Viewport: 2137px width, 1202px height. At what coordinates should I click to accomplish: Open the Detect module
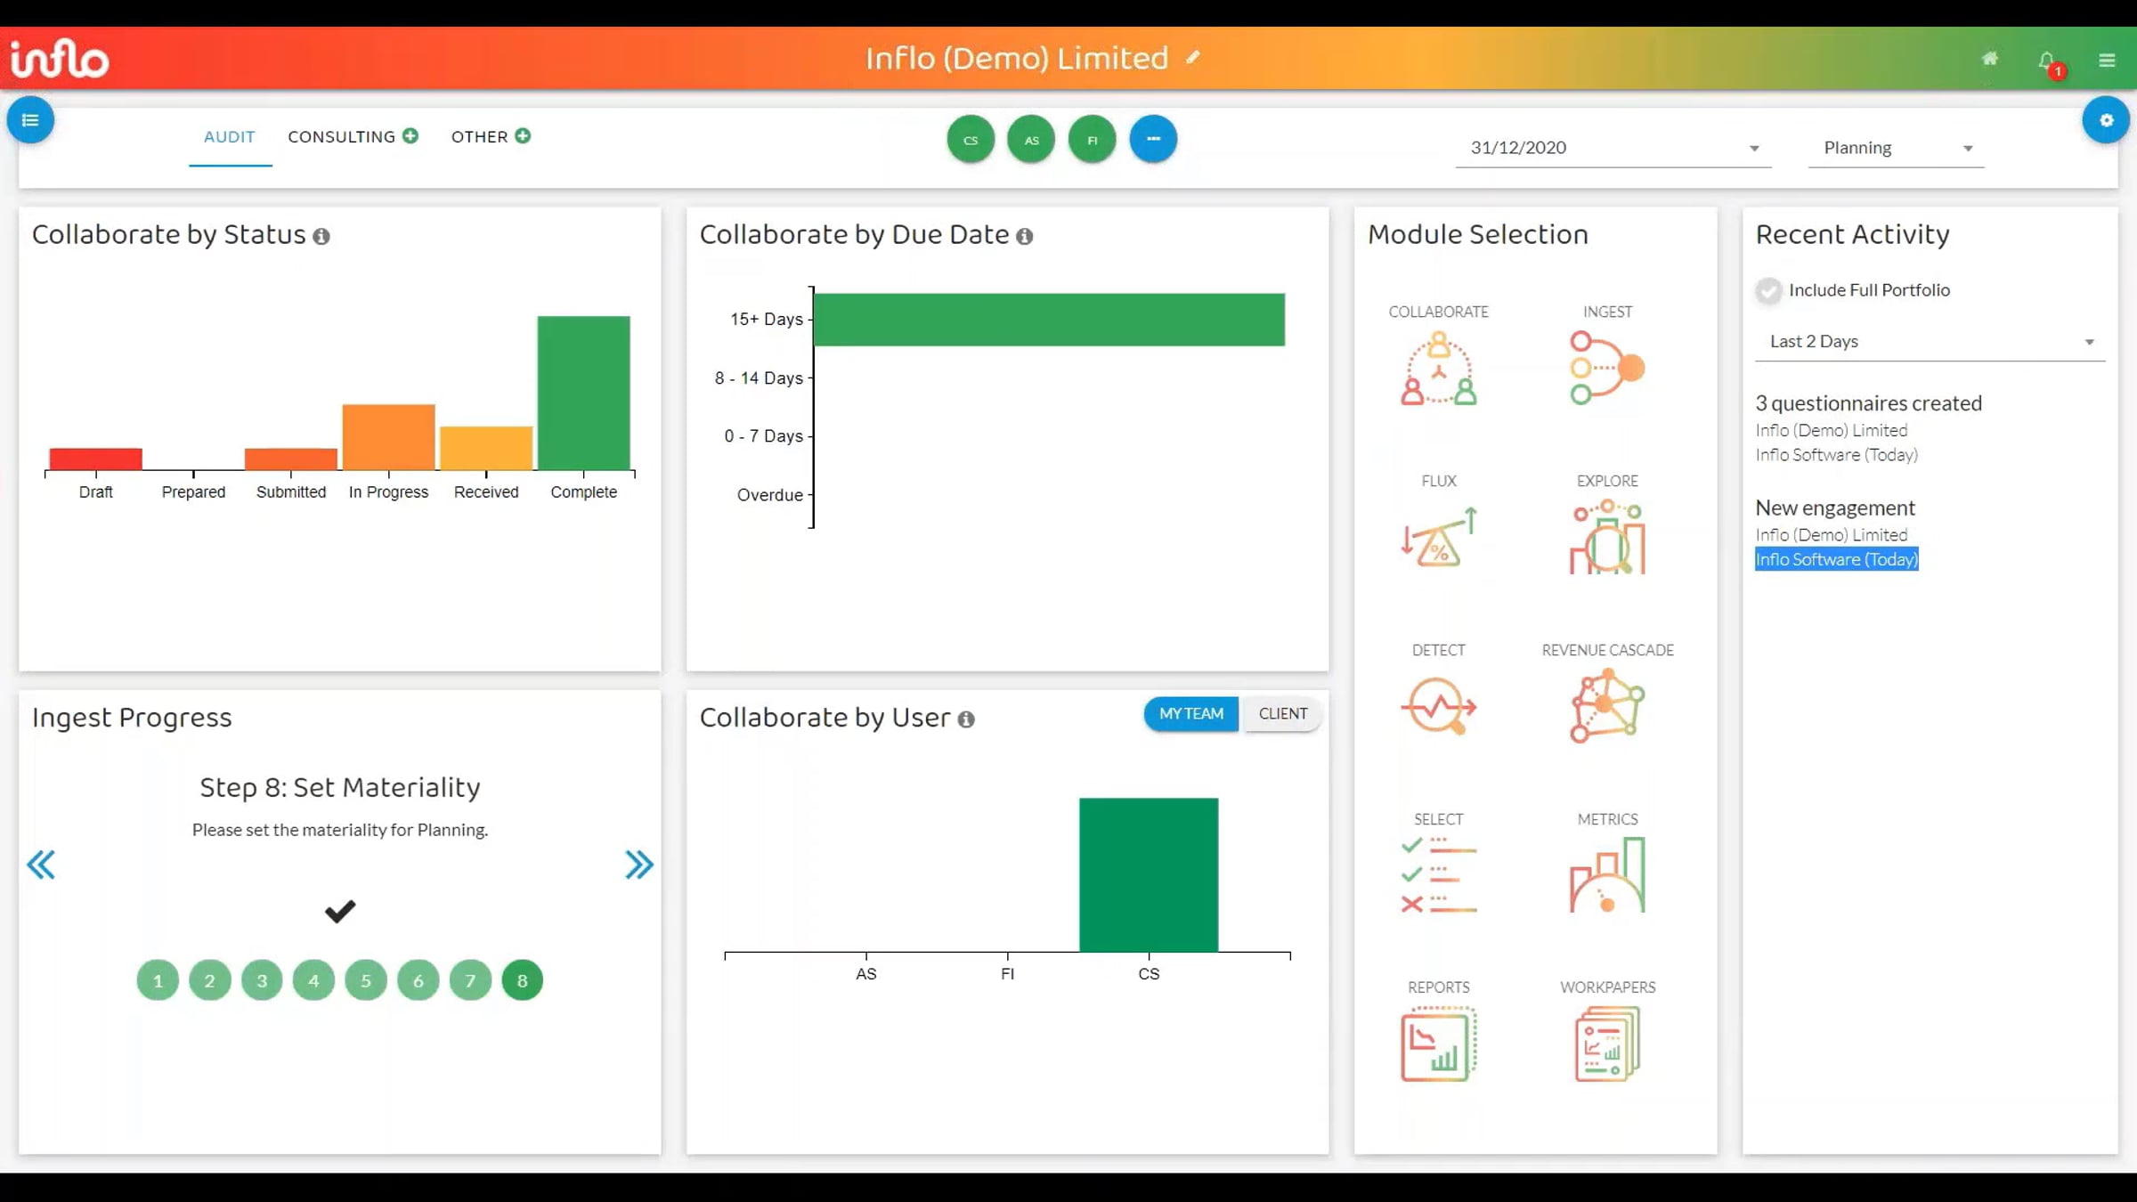[1438, 706]
